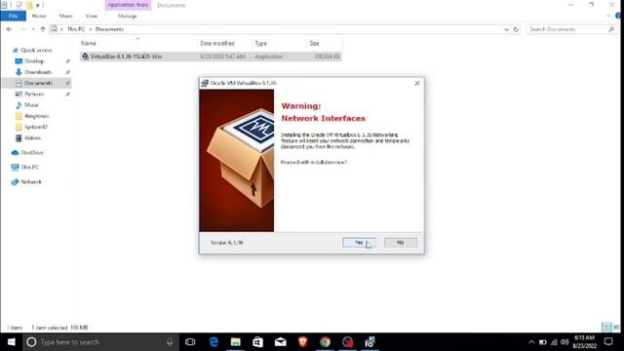
Task: Open the notification center
Action: (x=608, y=342)
